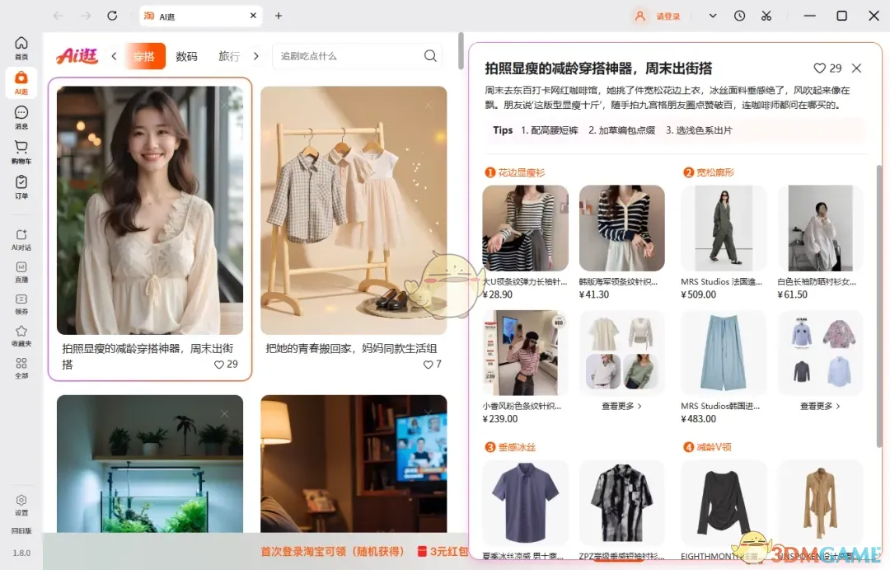Click the 追剧吃点什么 search field
This screenshot has width=890, height=570.
coord(350,56)
